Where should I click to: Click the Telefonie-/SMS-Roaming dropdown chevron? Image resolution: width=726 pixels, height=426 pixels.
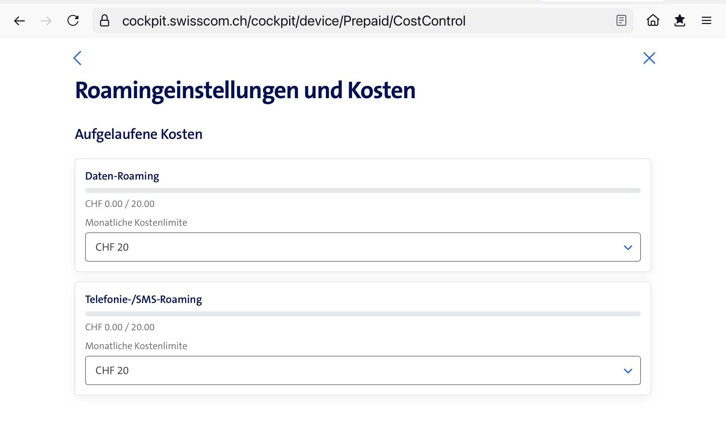[x=628, y=371]
